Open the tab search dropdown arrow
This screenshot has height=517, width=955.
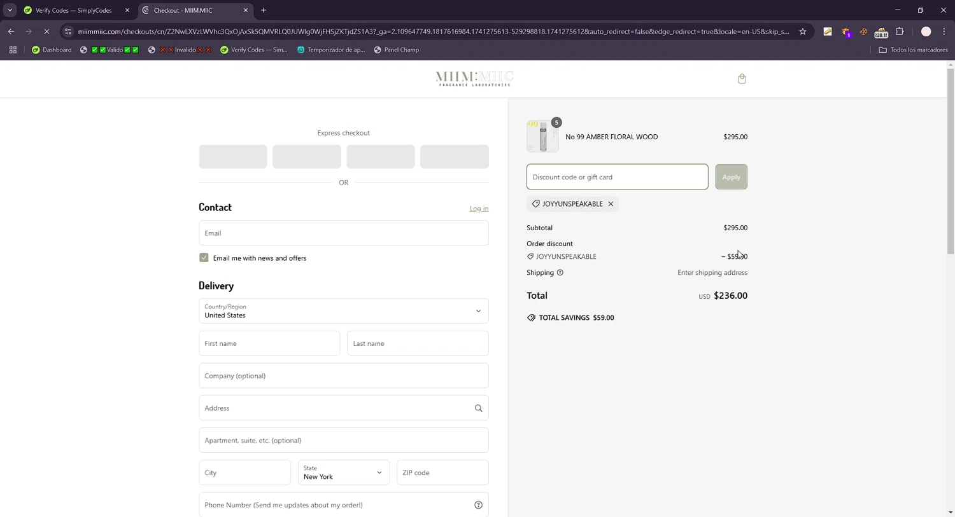(x=10, y=10)
